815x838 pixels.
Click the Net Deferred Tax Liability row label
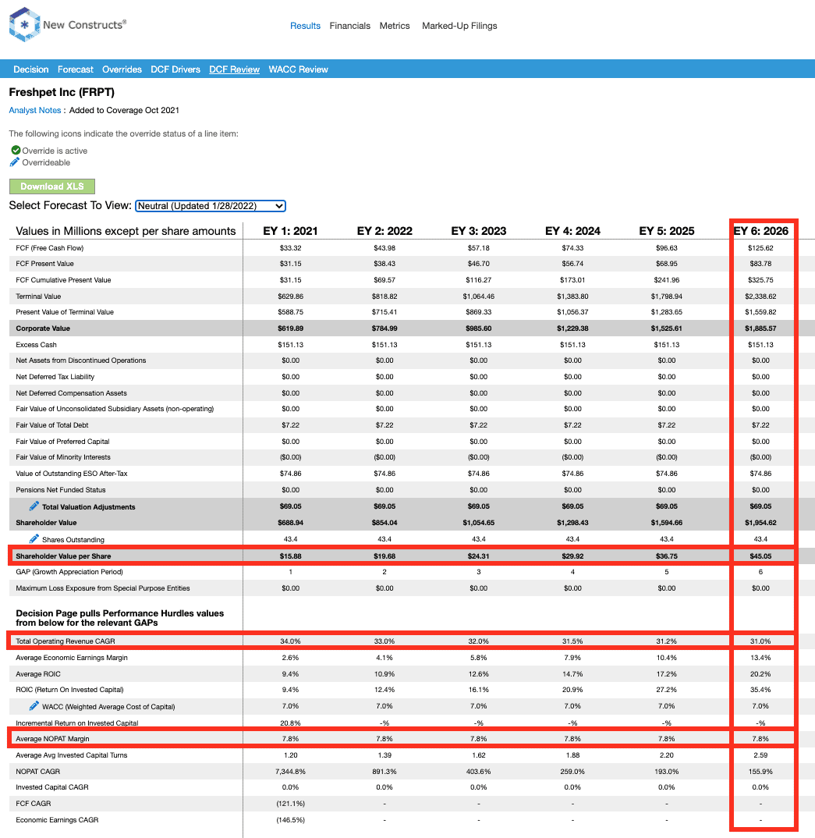click(x=55, y=377)
